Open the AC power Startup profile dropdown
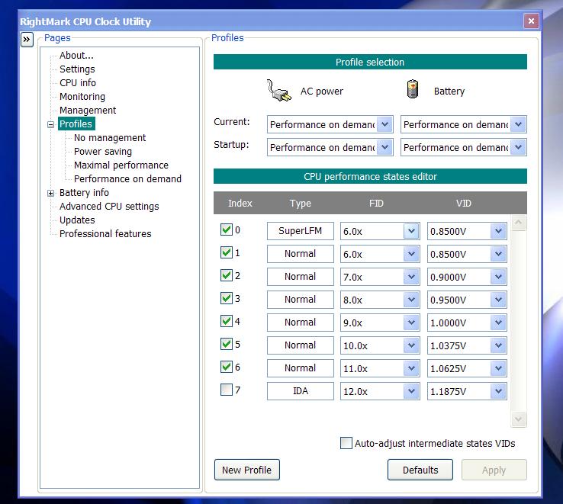563x504 pixels. 385,147
